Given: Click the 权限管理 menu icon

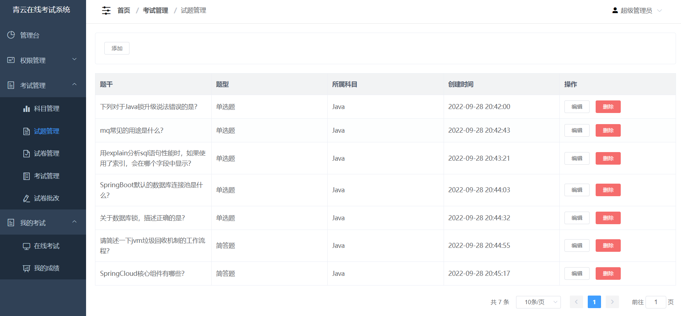Looking at the screenshot, I should [11, 60].
